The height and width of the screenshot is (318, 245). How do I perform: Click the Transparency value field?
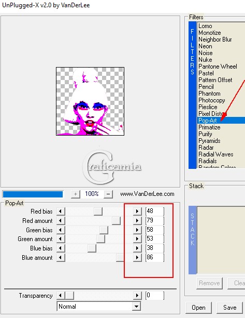pos(155,295)
